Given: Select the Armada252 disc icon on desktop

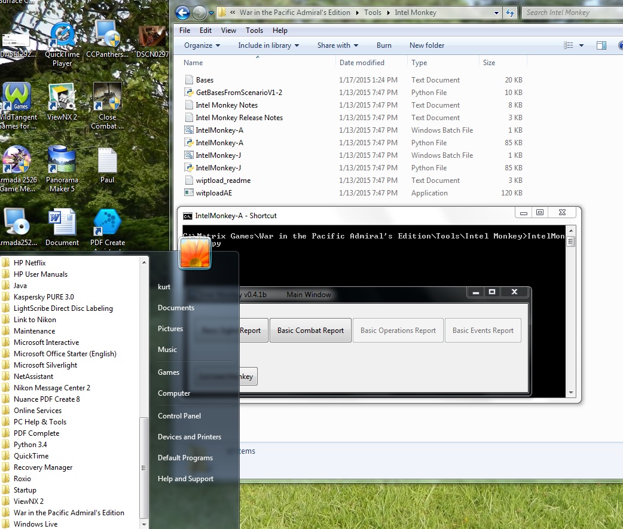Looking at the screenshot, I should [17, 227].
